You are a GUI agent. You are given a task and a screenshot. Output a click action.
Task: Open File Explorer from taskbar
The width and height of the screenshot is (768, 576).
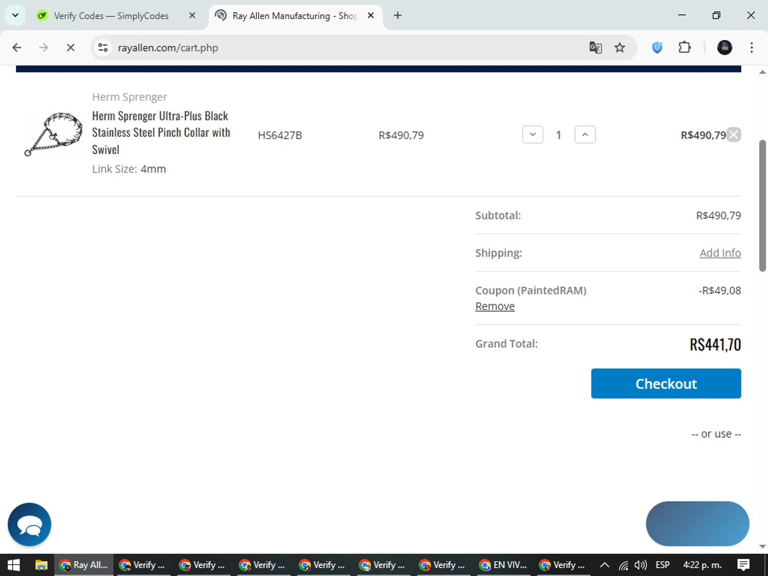pyautogui.click(x=41, y=565)
